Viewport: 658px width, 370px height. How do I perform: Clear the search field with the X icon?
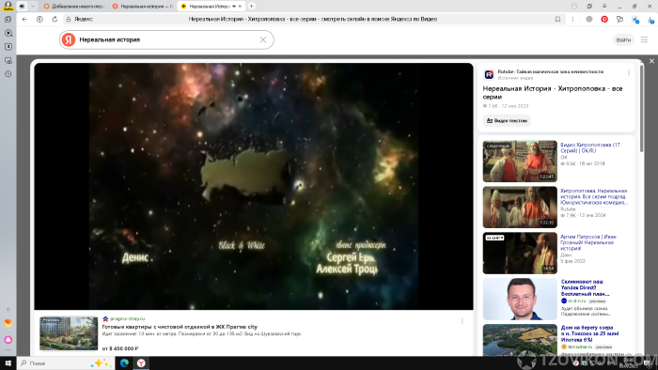click(263, 39)
